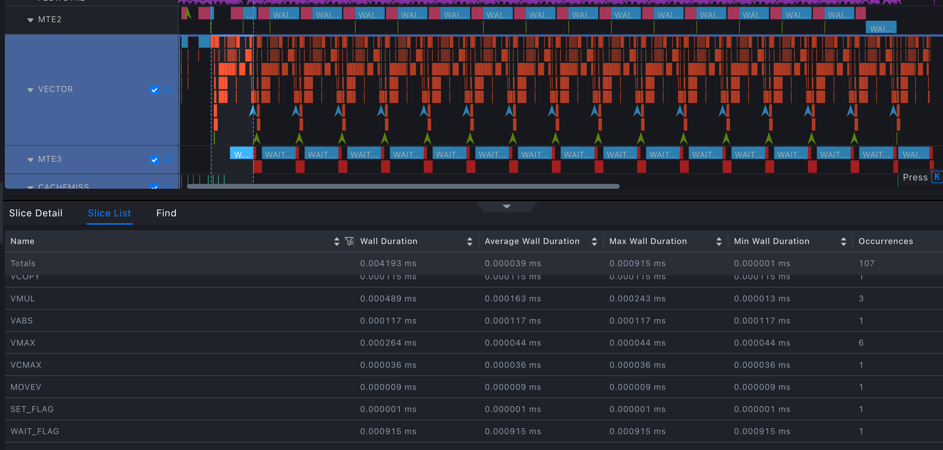Switch to the Slice Detail tab
Screen dimensions: 943x450
coord(36,213)
